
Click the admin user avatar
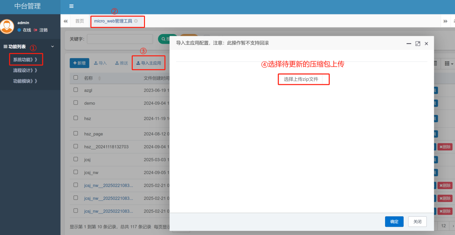(7, 27)
